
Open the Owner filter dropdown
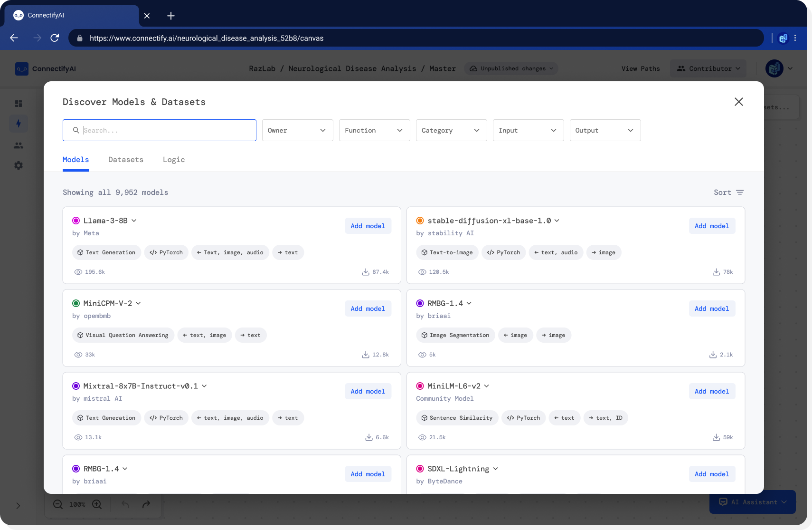[298, 130]
